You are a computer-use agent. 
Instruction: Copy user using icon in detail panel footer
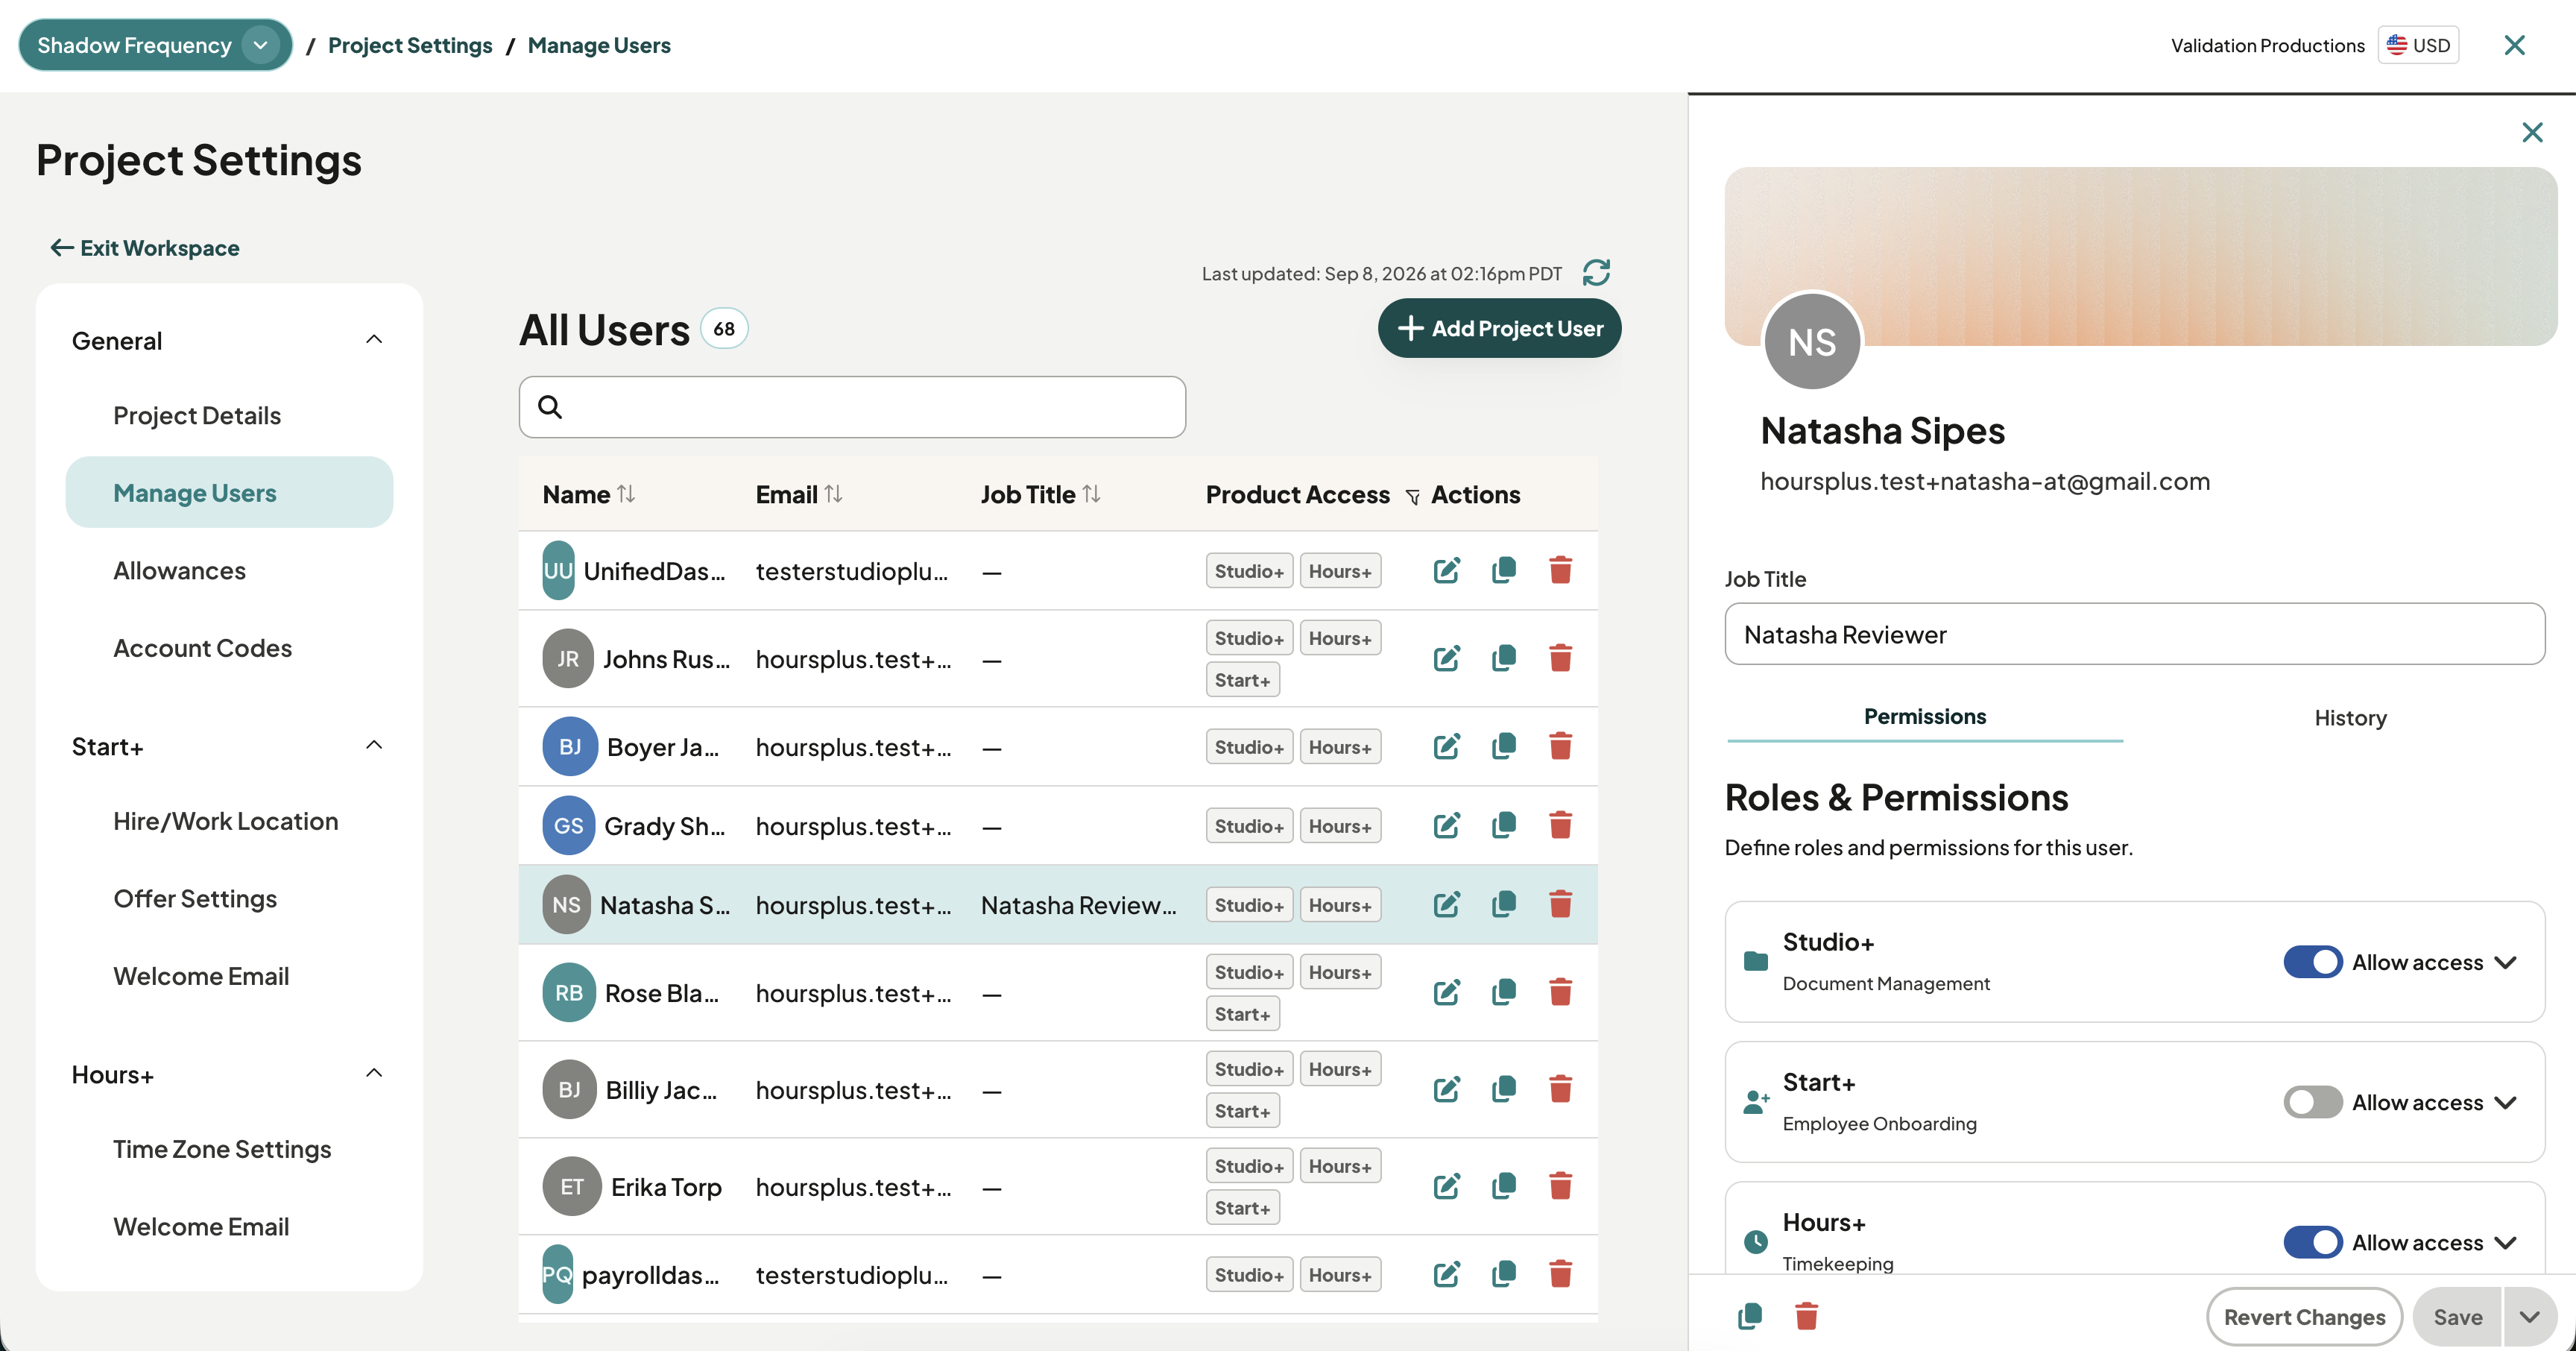(x=1750, y=1316)
